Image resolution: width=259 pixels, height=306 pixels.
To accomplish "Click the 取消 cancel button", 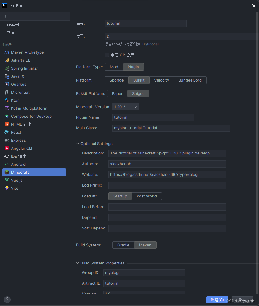I will [x=243, y=300].
